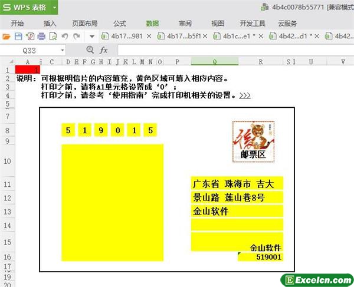Click the Redo arrow icon
Screen dimensions: 354x287
(77, 36)
